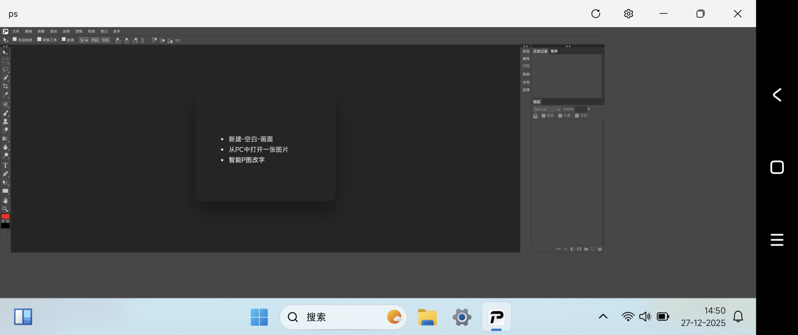Activate the Zoom tool
798x335 pixels.
[x=5, y=209]
